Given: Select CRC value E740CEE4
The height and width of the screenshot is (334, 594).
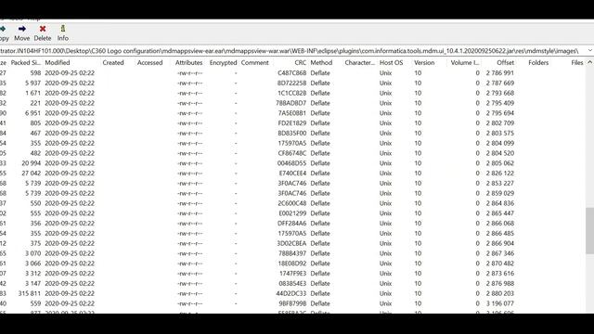Looking at the screenshot, I should tap(292, 173).
